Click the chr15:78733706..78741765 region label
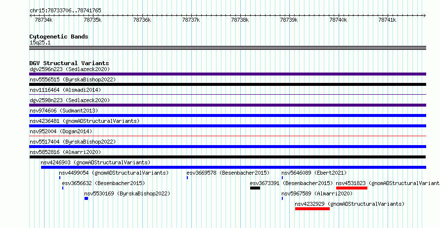Image resolution: width=440 pixels, height=228 pixels. pyautogui.click(x=65, y=10)
